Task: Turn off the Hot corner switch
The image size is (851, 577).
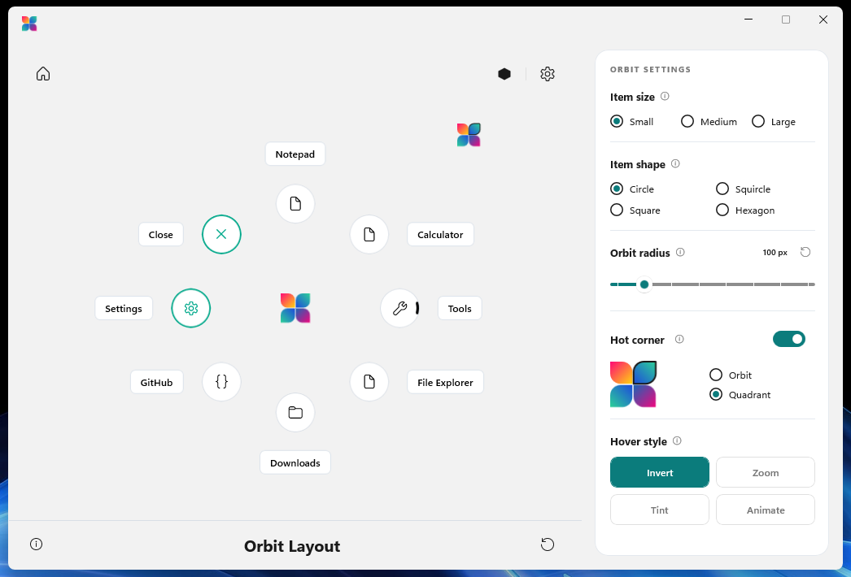Action: click(788, 339)
